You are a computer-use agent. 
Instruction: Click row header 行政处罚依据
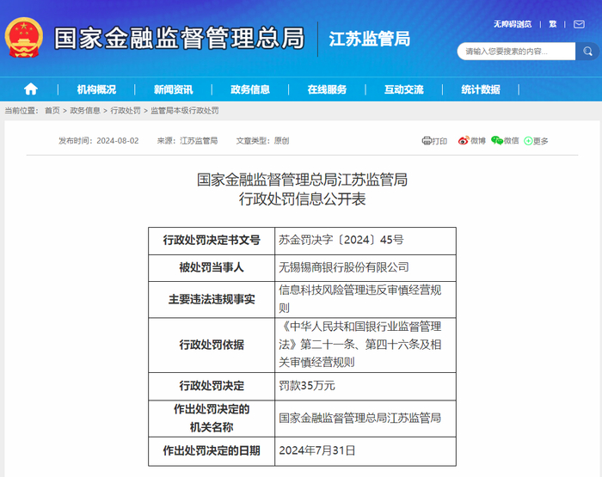(x=212, y=345)
